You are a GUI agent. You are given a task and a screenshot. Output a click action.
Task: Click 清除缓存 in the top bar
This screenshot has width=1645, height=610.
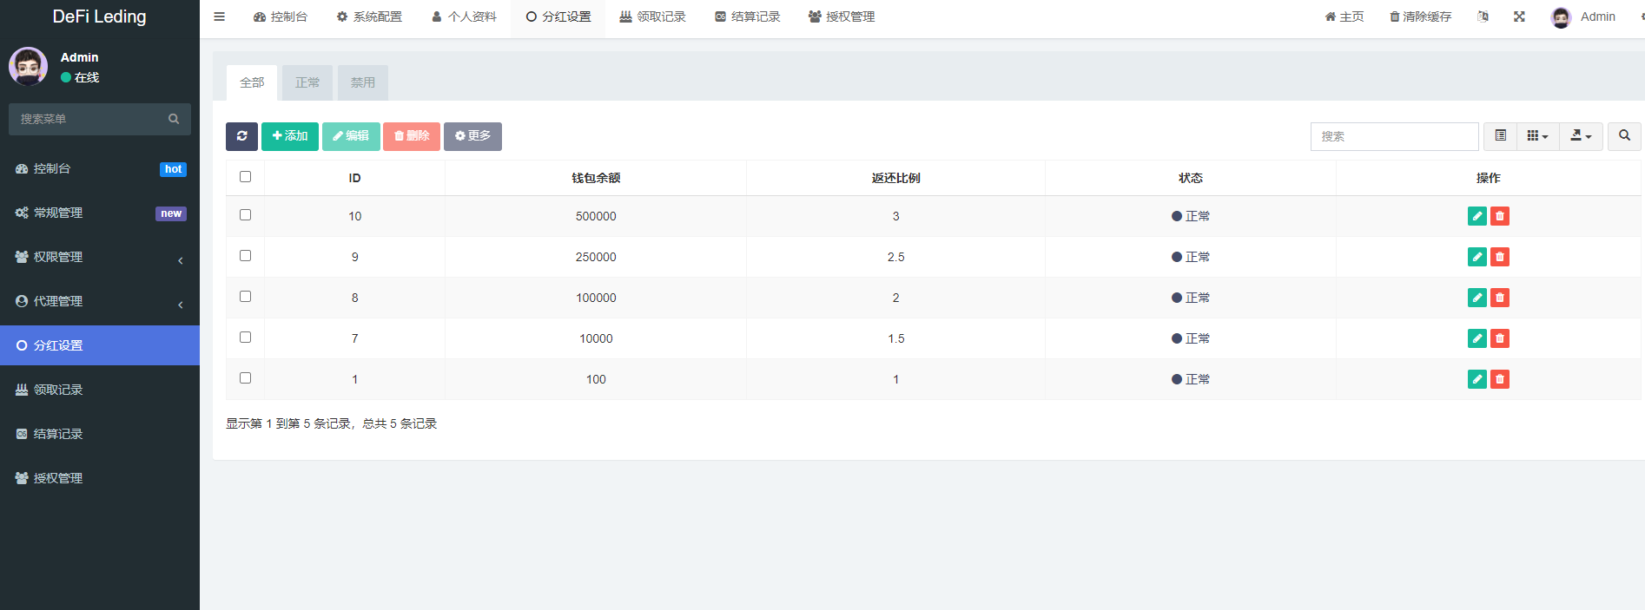coord(1420,16)
